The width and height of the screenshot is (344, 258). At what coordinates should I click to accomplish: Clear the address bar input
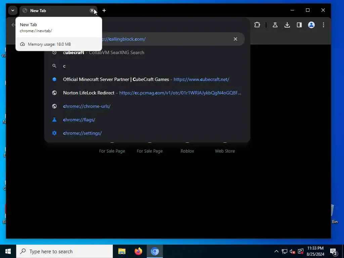[x=235, y=39]
